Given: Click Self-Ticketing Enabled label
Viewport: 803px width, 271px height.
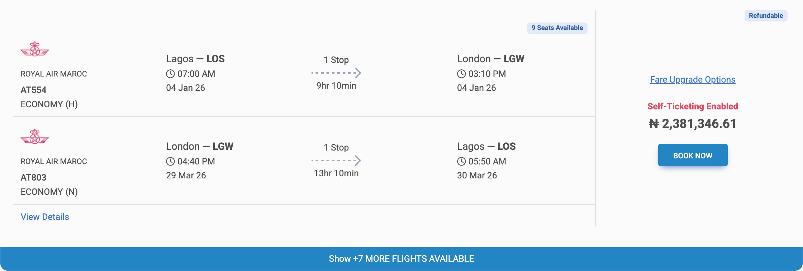Looking at the screenshot, I should (x=693, y=106).
